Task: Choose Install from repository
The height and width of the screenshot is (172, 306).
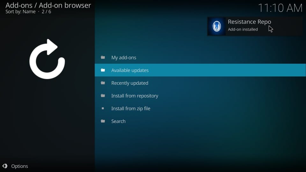Action: (x=200, y=96)
